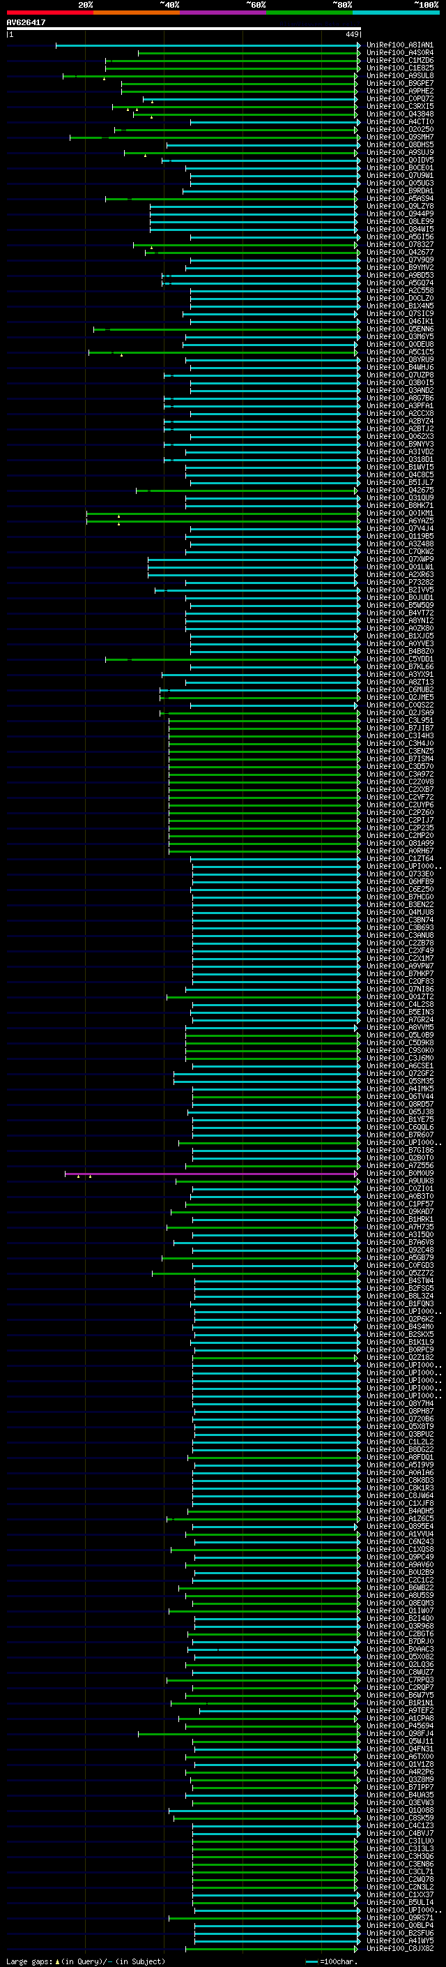Open UniRef100_Q98FJ4 hit
446x1967 pixels.
pyautogui.click(x=399, y=1733)
